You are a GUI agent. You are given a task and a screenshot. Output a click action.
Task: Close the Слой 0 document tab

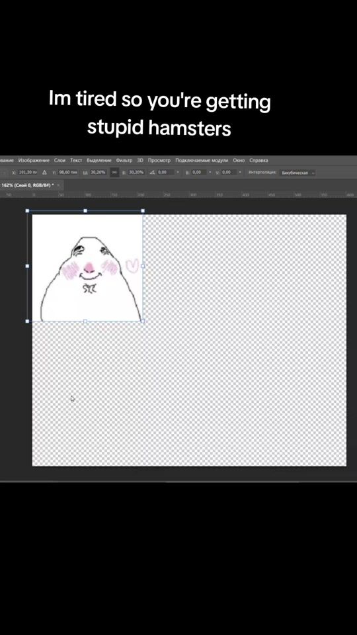[58, 185]
